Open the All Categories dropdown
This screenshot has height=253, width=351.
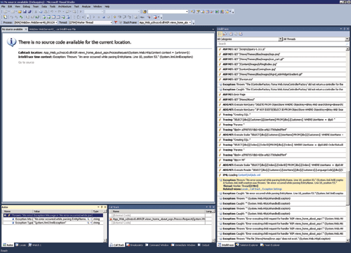280,39
